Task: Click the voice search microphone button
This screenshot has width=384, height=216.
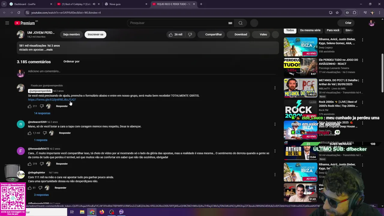Action: (254, 23)
